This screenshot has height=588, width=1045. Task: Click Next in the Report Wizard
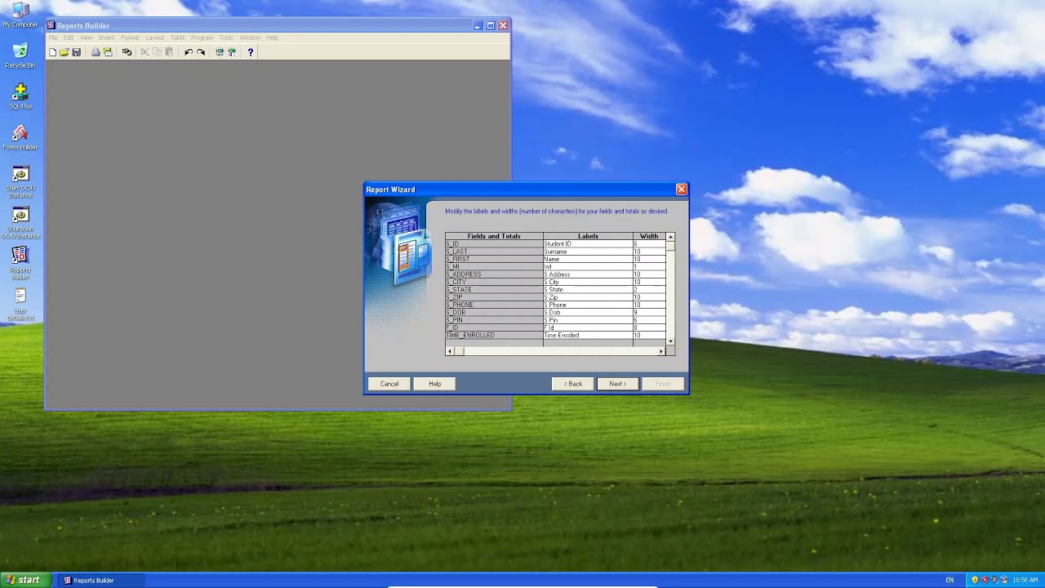coord(618,384)
